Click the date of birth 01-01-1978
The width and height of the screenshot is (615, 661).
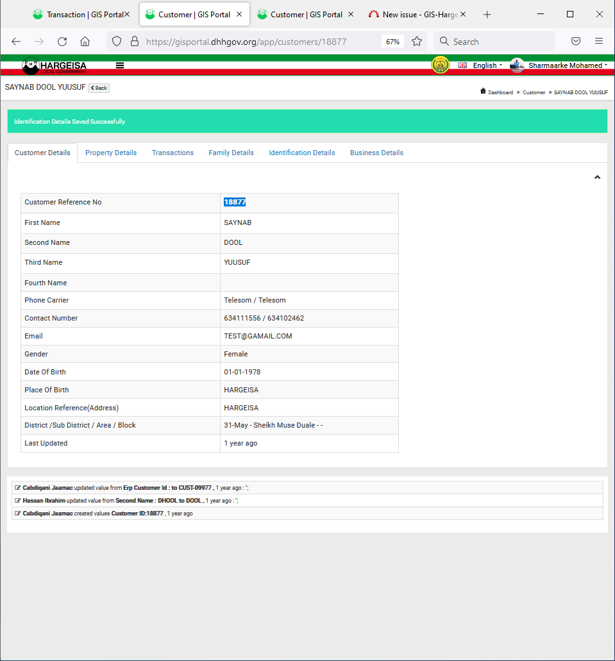tap(242, 372)
